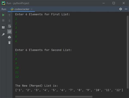Viewport: 129px width, 98px height.
Task: Clear all console output with trash icon
Action: point(9,42)
